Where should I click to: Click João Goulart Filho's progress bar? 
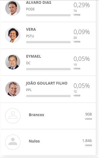pos(48,96)
